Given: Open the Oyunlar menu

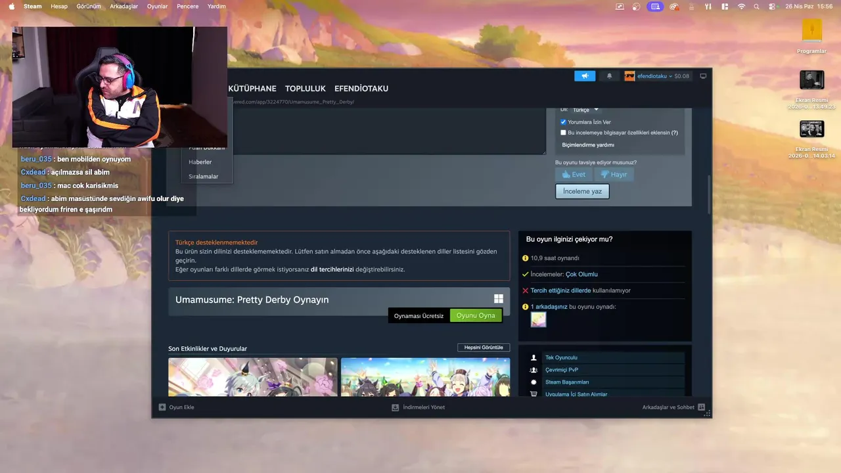Looking at the screenshot, I should [x=158, y=6].
